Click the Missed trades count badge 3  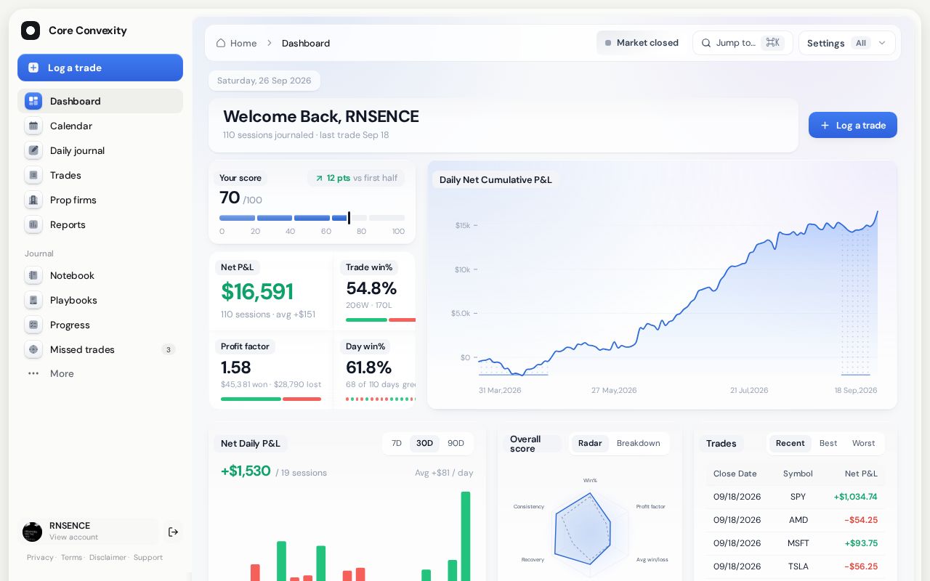[x=169, y=349]
